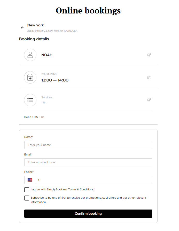Edit the NOAH provider selection
This screenshot has height=231, width=179.
pyautogui.click(x=149, y=55)
